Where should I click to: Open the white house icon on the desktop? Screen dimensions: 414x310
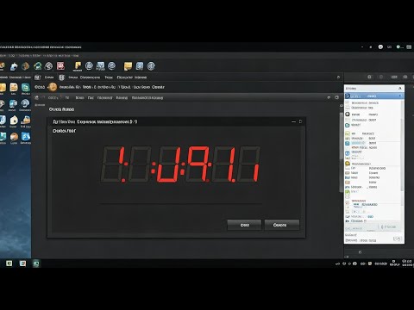click(x=14, y=120)
